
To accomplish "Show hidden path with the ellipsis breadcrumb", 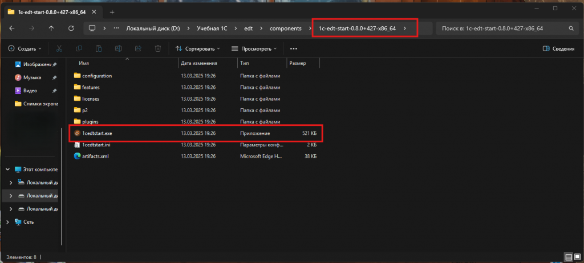I will pyautogui.click(x=116, y=28).
